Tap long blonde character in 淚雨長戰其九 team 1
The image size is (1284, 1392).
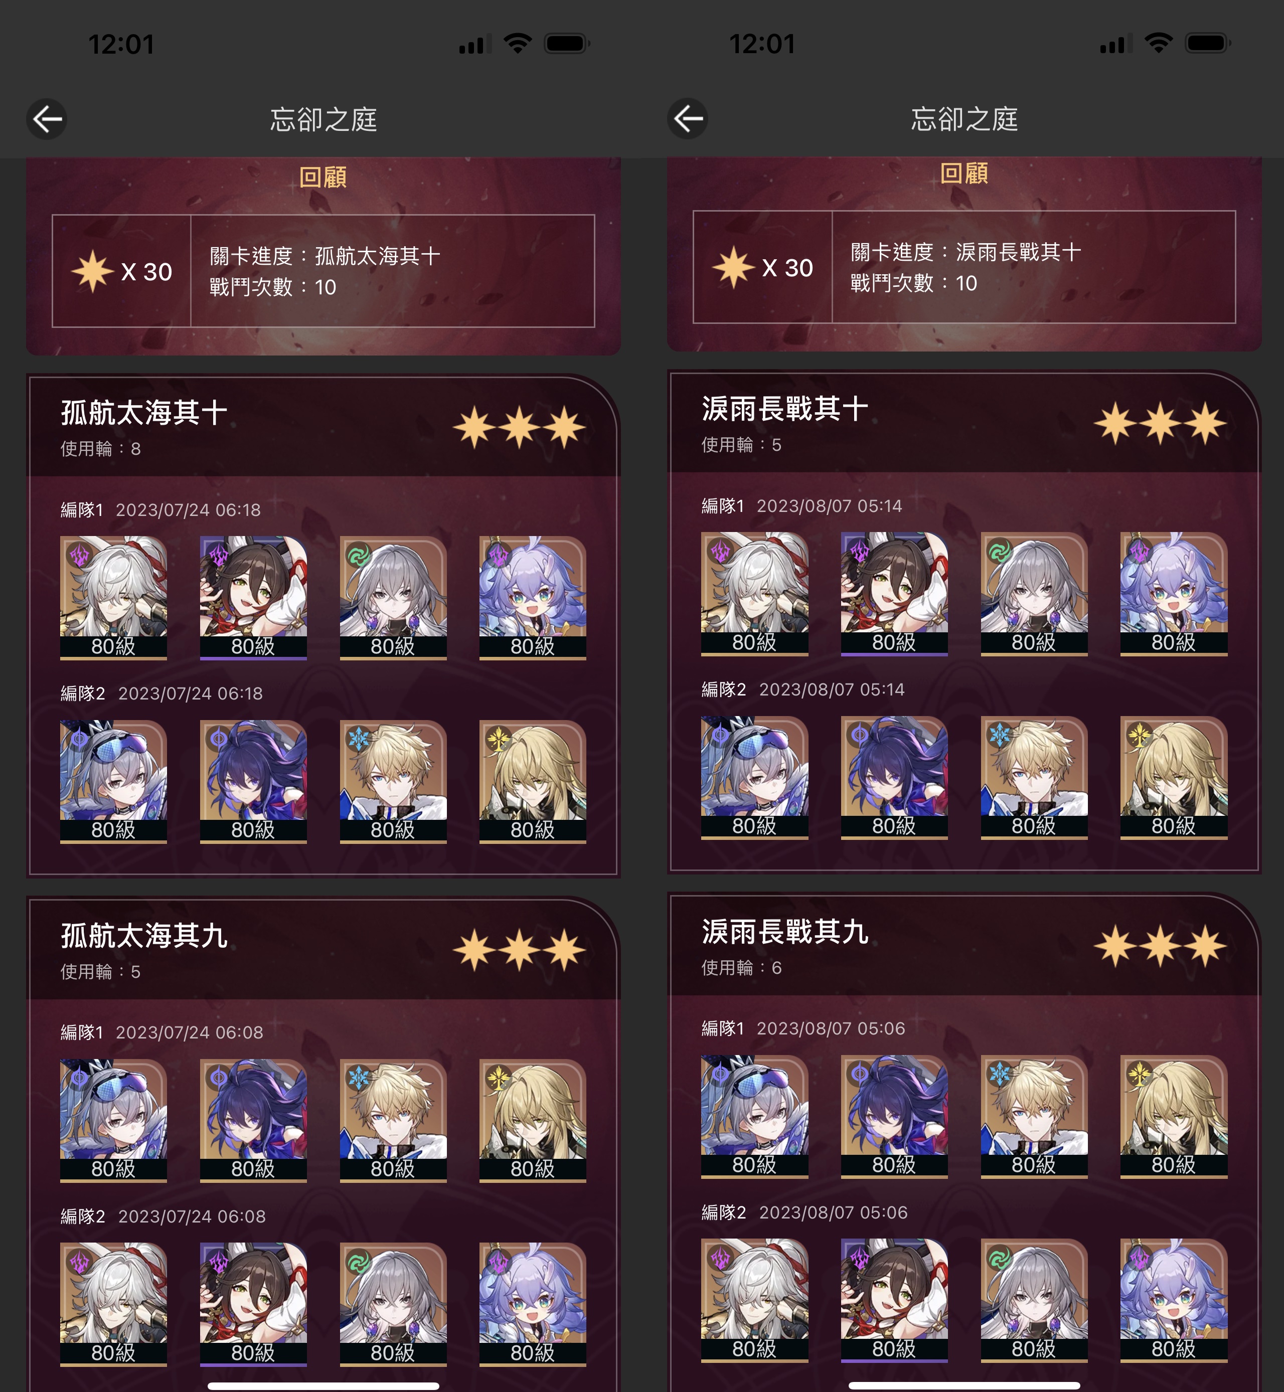coord(1174,1116)
